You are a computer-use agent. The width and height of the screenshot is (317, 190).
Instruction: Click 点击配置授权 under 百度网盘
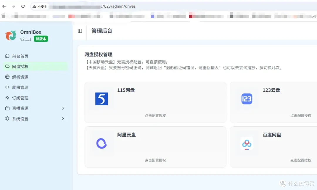point(301,160)
